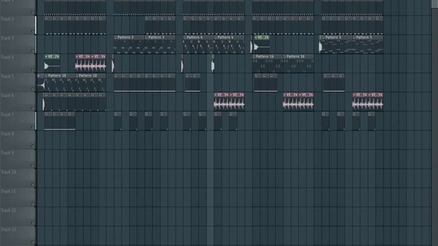
Task: Click the Track 3 header label
Action: [x=8, y=38]
